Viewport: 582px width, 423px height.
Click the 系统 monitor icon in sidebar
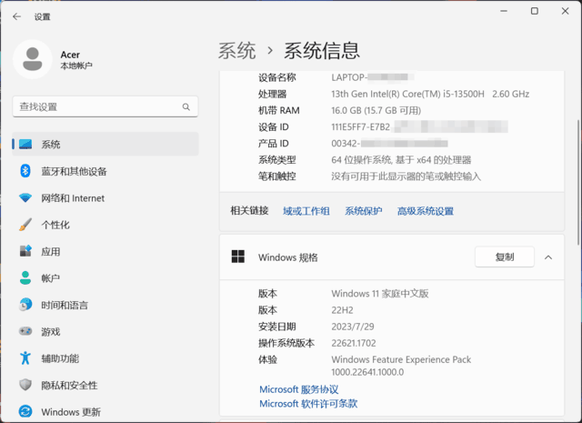pos(25,144)
